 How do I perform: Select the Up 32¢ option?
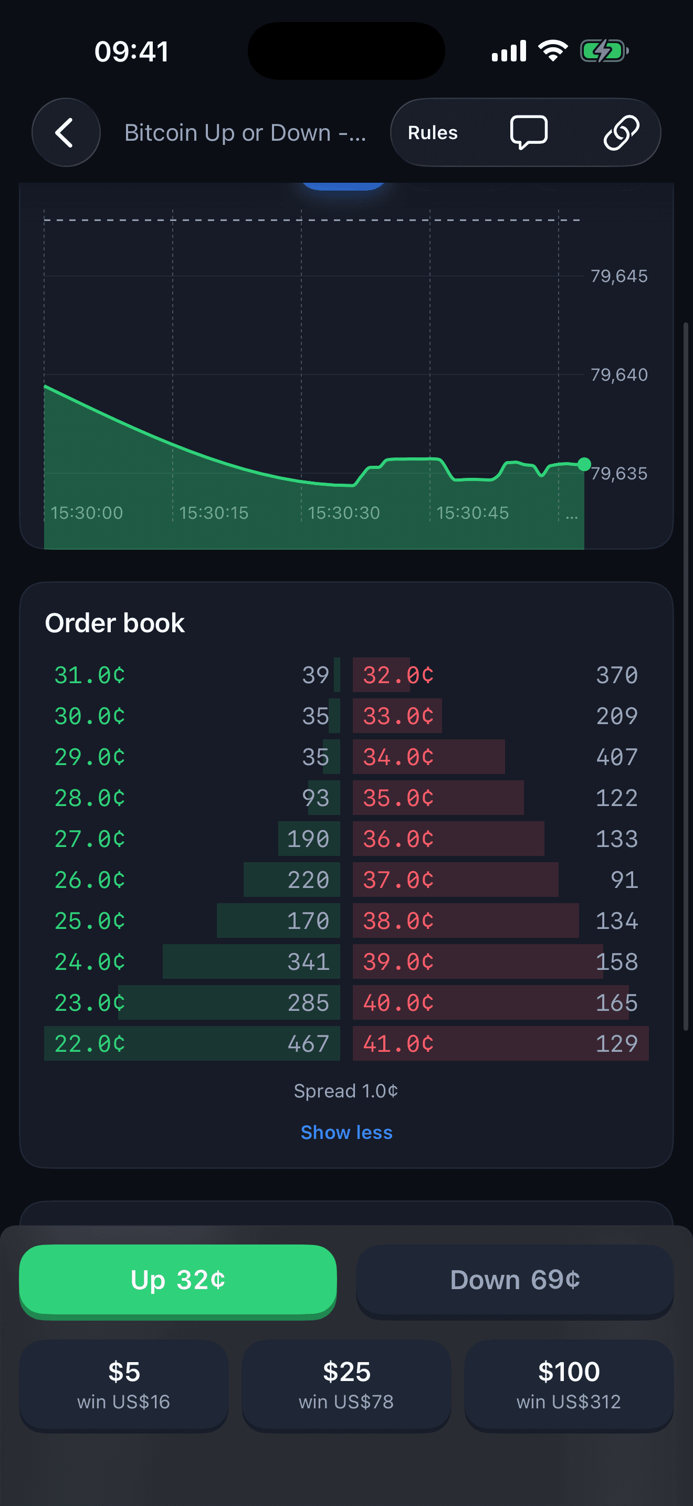click(177, 1281)
